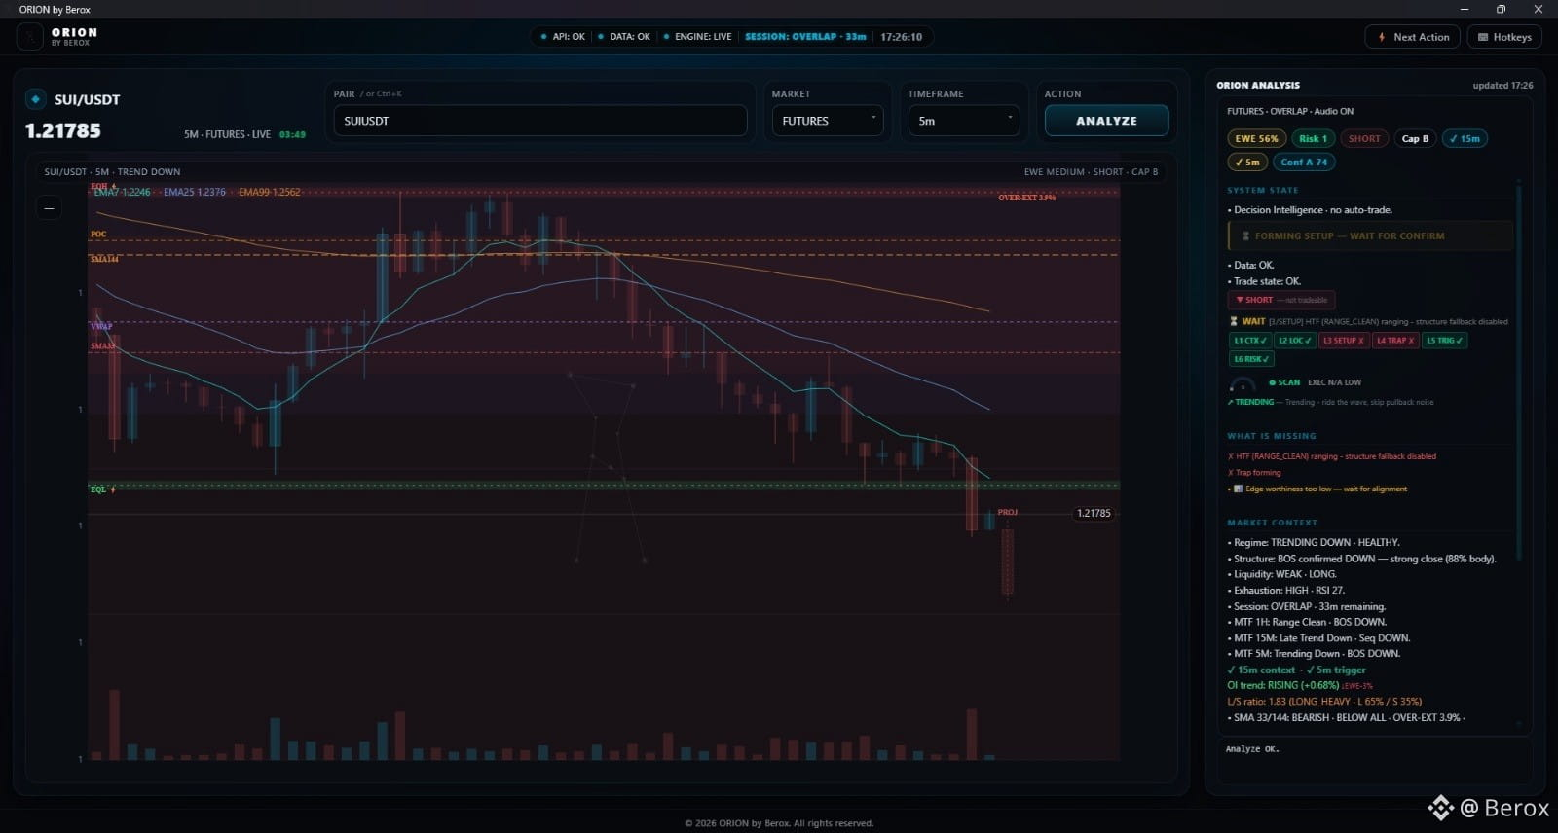The image size is (1558, 833).
Task: Click 'L/S ratio: 1.83' line
Action: click(1324, 702)
